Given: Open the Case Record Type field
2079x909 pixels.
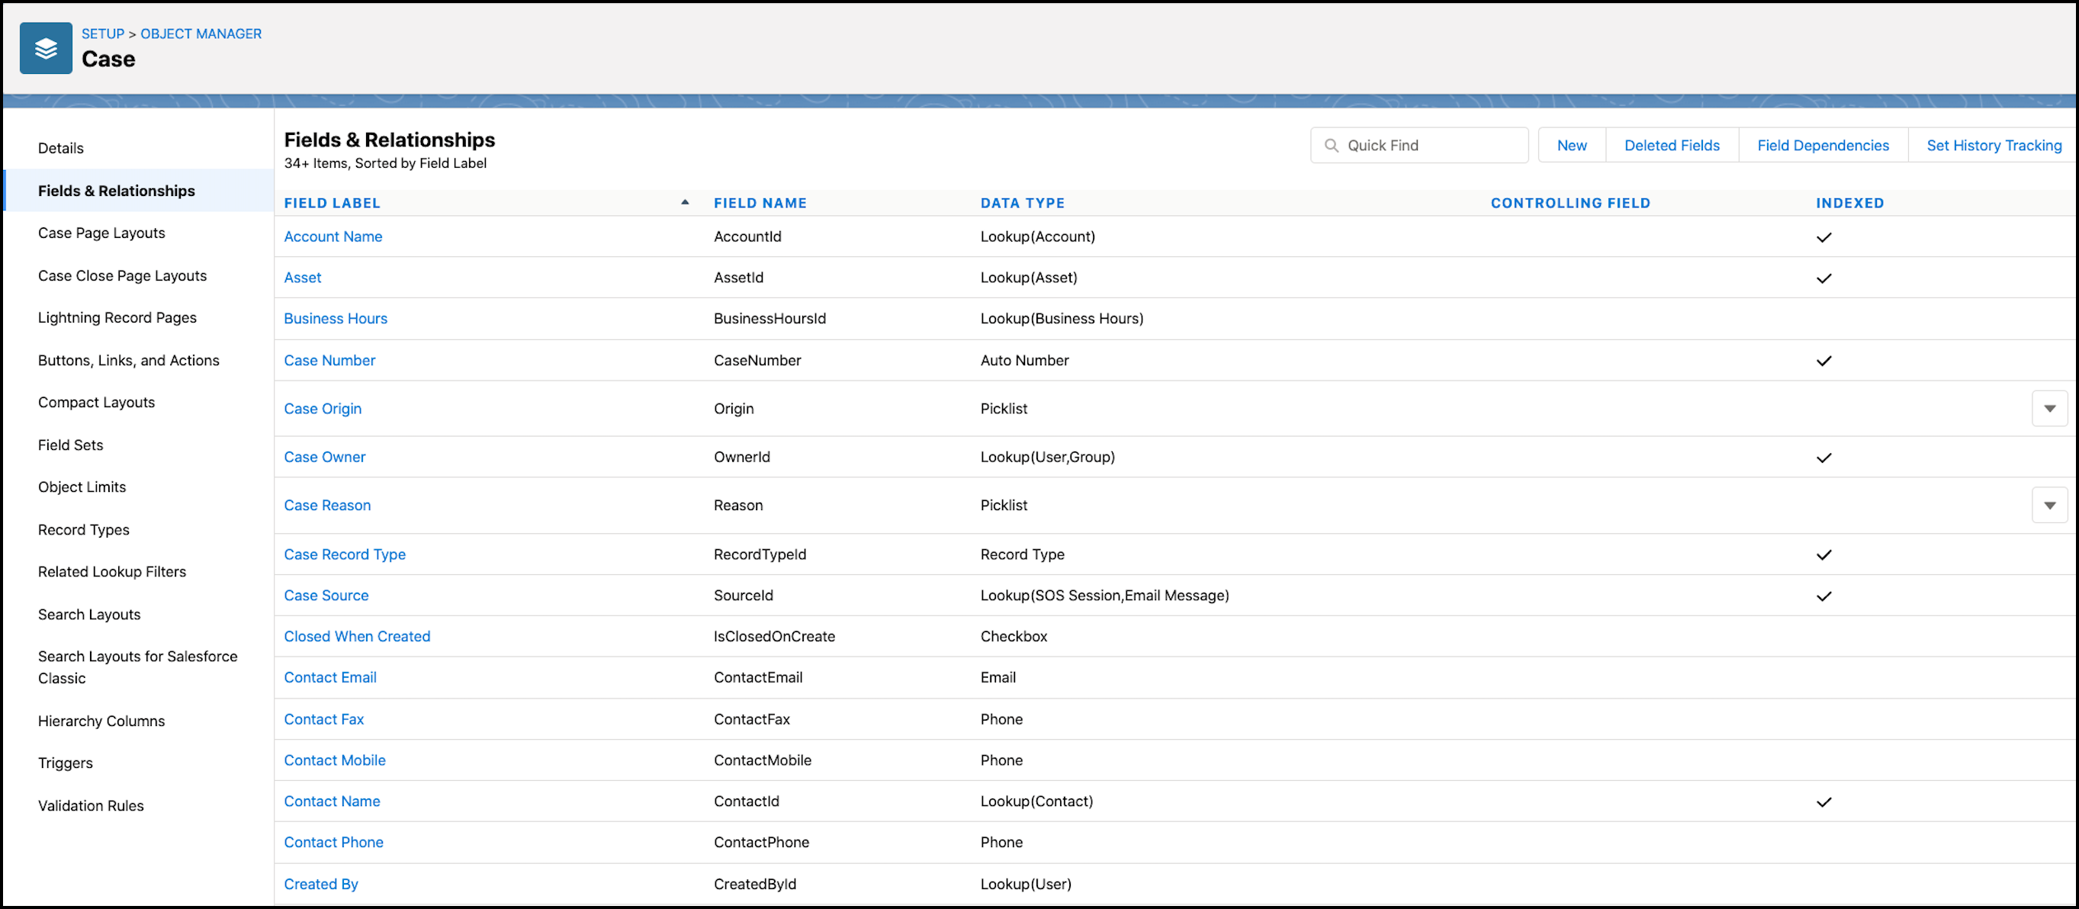Looking at the screenshot, I should [345, 554].
